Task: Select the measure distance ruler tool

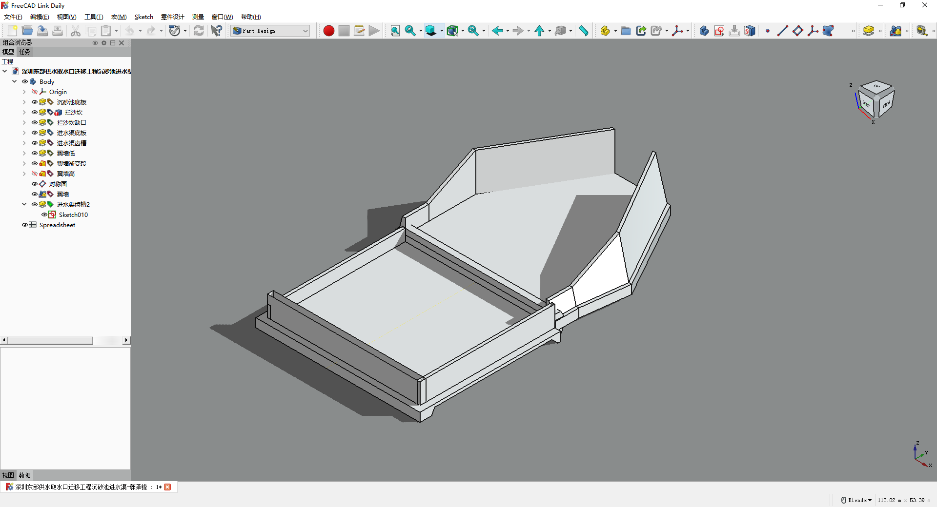Action: tap(583, 31)
